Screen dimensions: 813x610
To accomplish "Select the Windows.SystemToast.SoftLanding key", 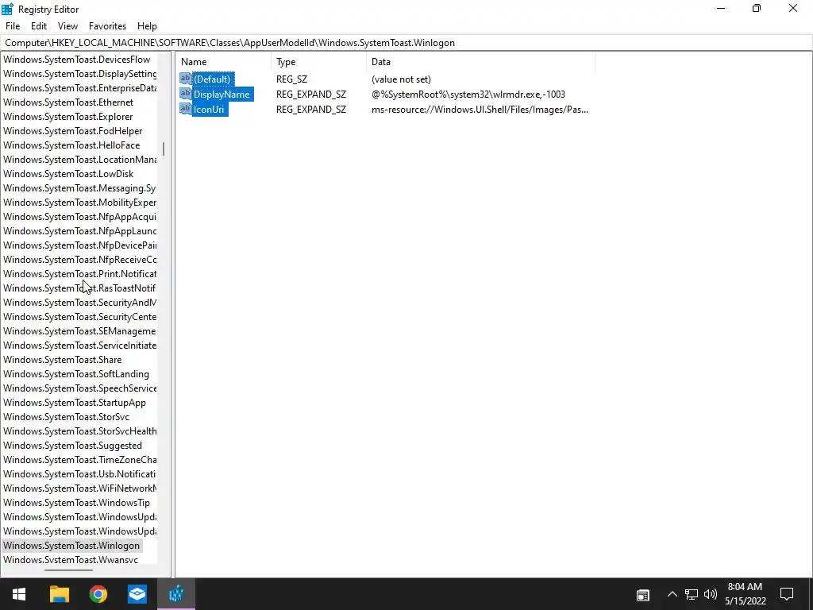I will pyautogui.click(x=76, y=374).
